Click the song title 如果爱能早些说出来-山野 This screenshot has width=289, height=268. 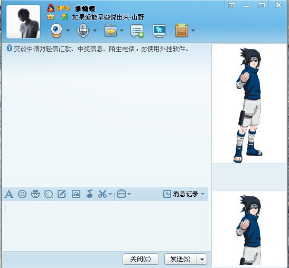[x=108, y=17]
